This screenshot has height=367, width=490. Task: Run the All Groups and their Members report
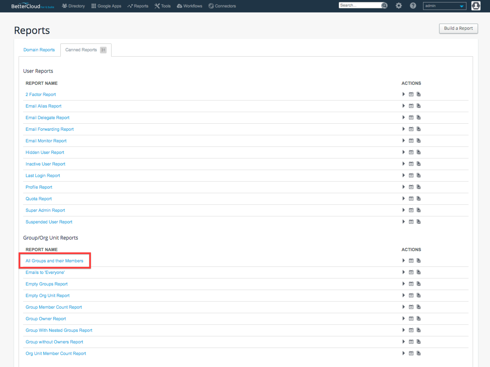click(x=403, y=260)
